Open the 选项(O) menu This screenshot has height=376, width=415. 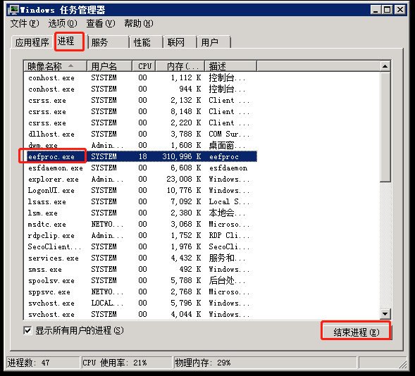click(63, 23)
